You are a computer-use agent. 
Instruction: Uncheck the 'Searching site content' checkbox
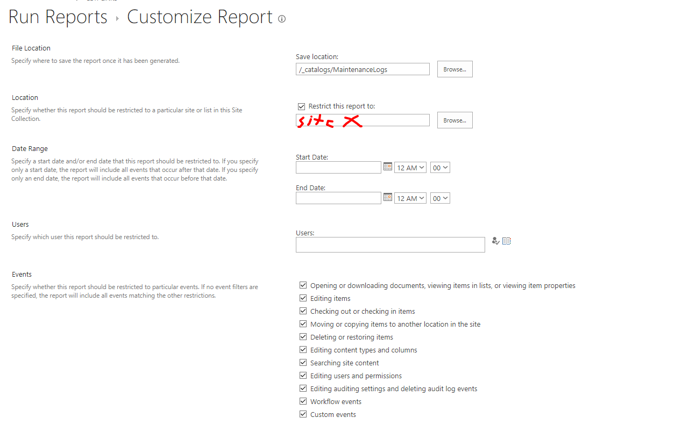click(303, 363)
